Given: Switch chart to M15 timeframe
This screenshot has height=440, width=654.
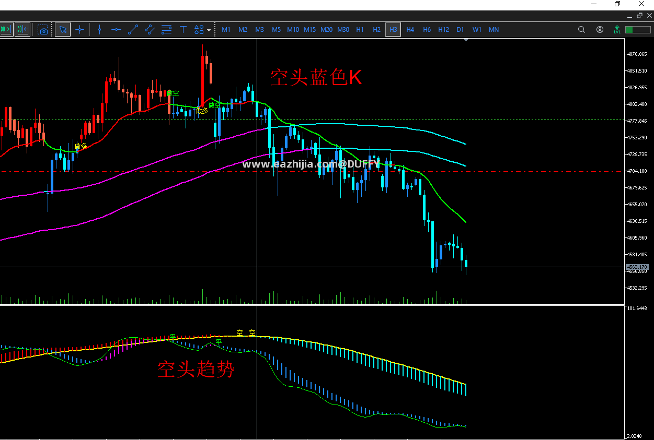Looking at the screenshot, I should pos(309,30).
